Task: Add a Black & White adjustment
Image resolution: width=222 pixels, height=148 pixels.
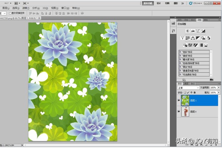Action: coord(198,38)
